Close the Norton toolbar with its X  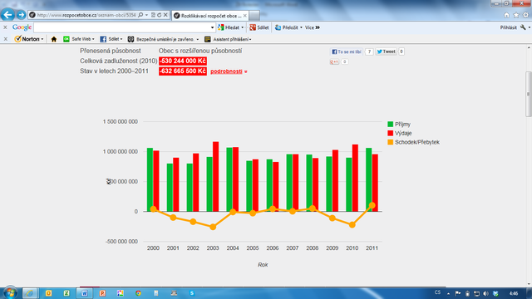[x=6, y=39]
